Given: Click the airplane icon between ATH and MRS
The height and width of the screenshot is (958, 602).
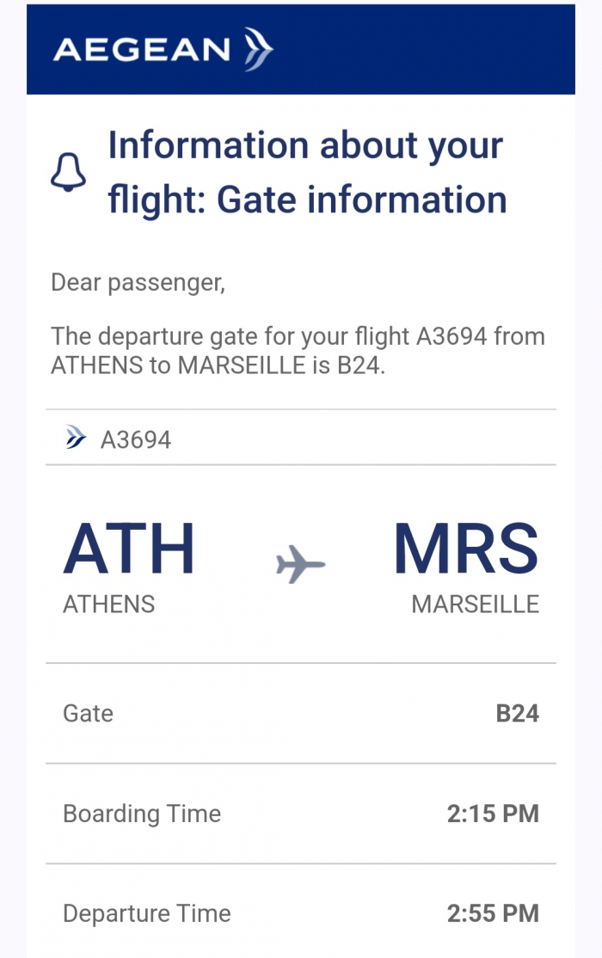Looking at the screenshot, I should coord(300,564).
